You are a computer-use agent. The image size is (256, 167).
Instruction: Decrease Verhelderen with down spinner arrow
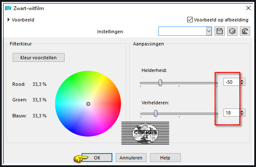click(x=242, y=114)
